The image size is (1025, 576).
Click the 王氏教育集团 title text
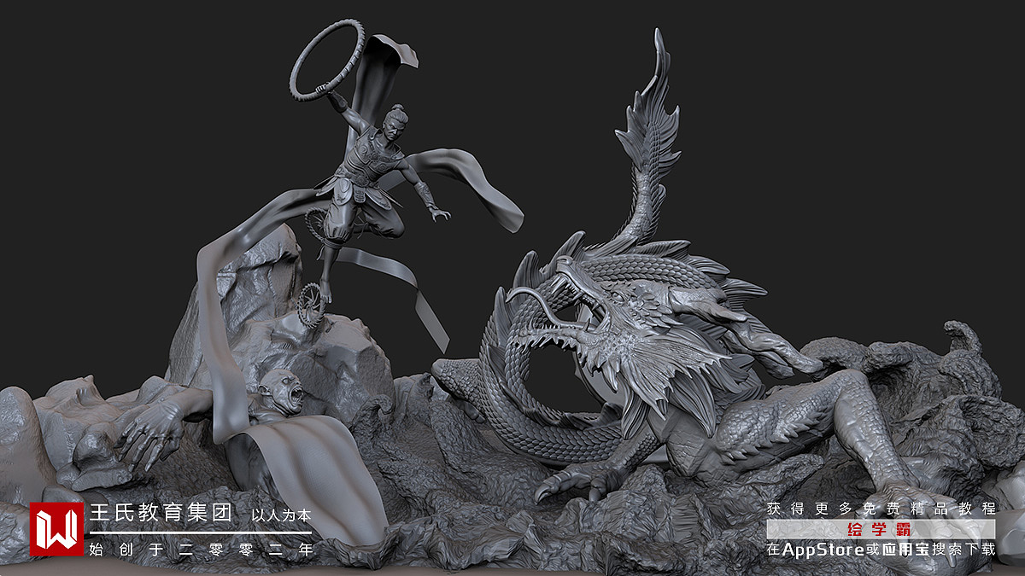[161, 513]
